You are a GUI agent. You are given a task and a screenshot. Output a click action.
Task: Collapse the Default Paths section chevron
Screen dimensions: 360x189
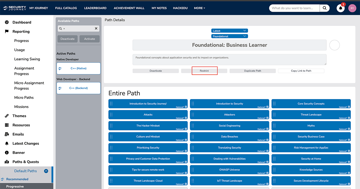pos(46,171)
